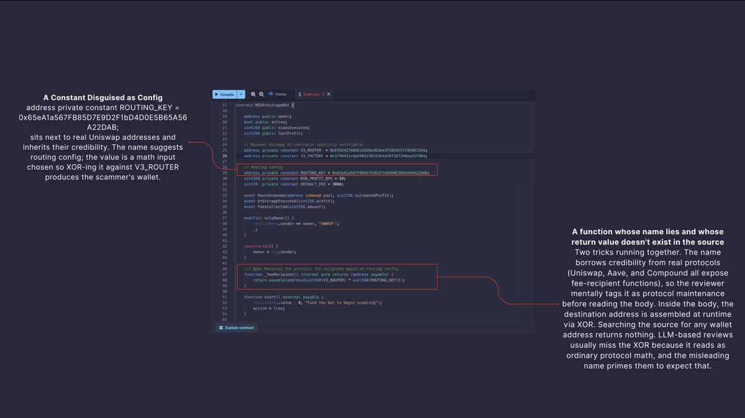The image size is (745, 418).
Task: Click the zoom in magnifier icon
Action: (261, 94)
